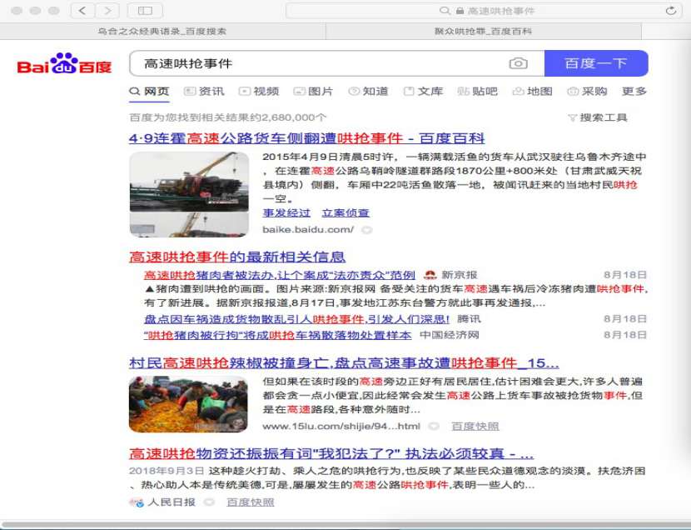
Task: Expand the 更多 categories dropdown
Action: [x=633, y=92]
